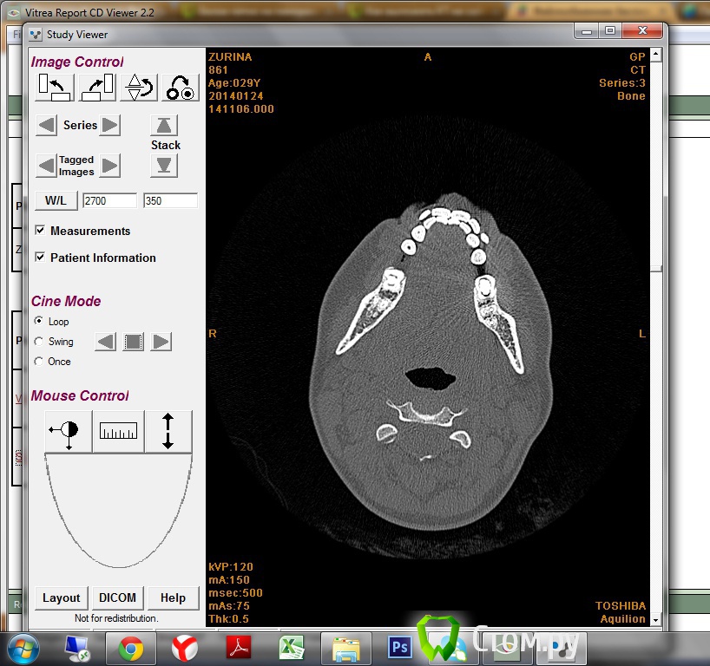
Task: Click the DICOM button
Action: (117, 597)
